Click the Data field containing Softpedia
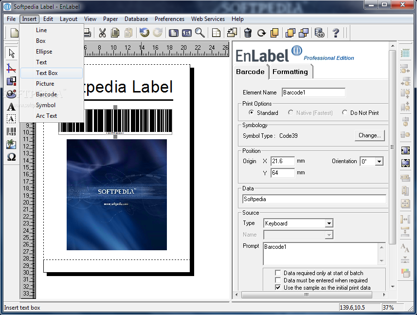 tap(314, 199)
